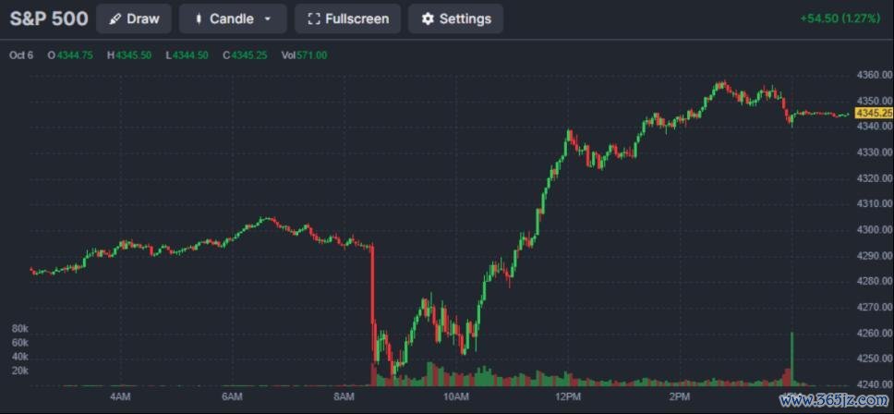This screenshot has height=414, width=894.
Task: Click the S&P 500 title
Action: [49, 18]
